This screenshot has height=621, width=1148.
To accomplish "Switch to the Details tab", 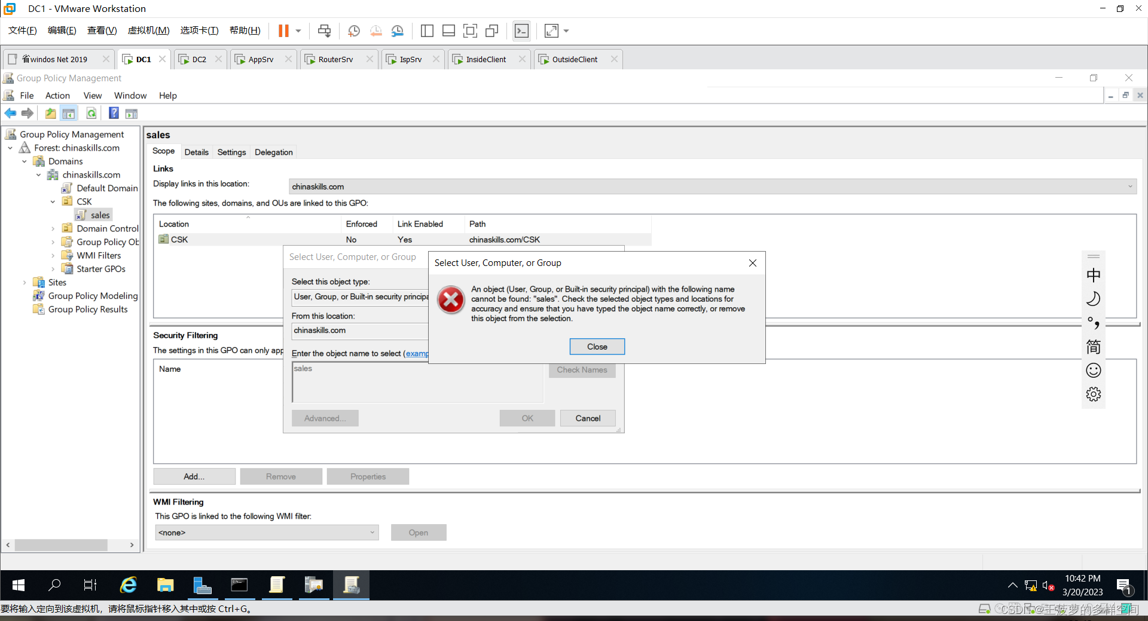I will point(196,152).
